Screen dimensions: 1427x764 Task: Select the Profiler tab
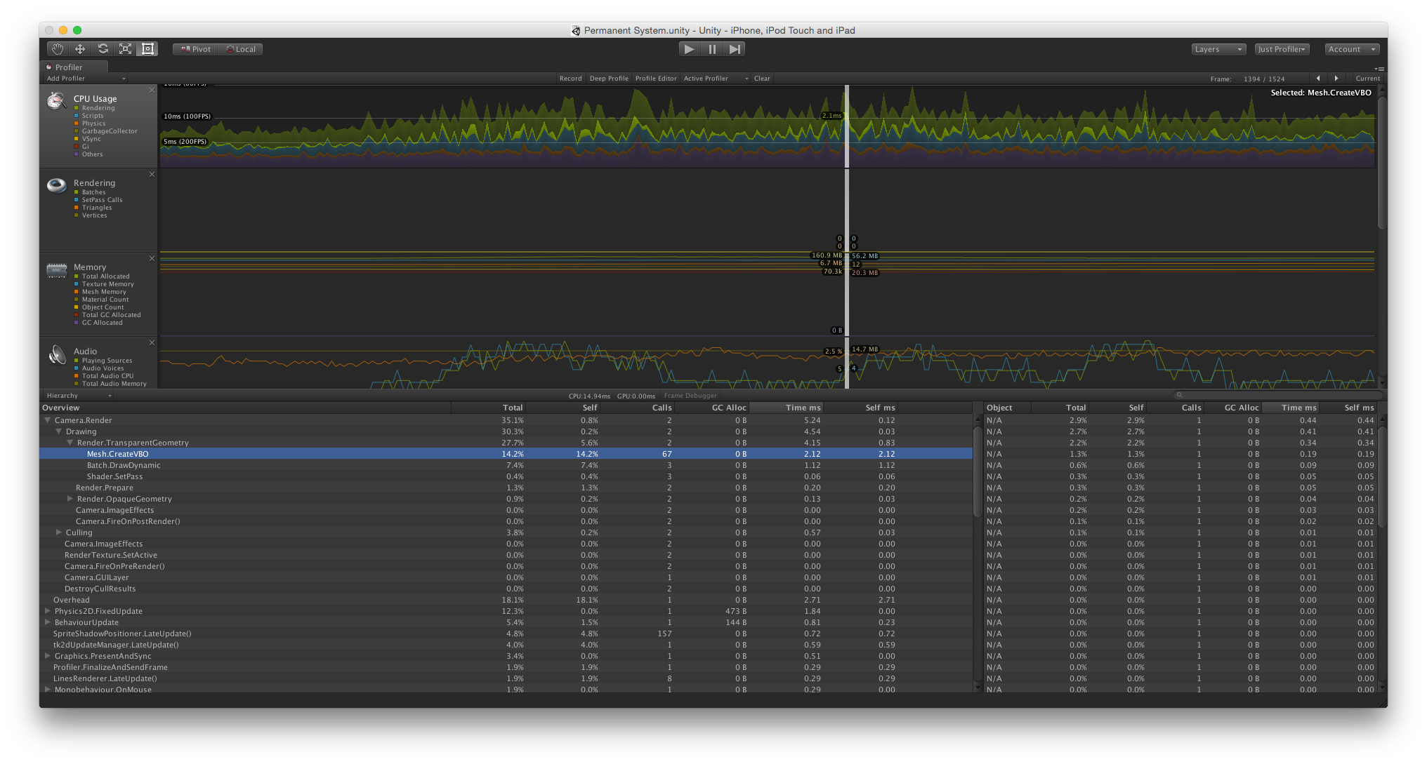[x=69, y=67]
